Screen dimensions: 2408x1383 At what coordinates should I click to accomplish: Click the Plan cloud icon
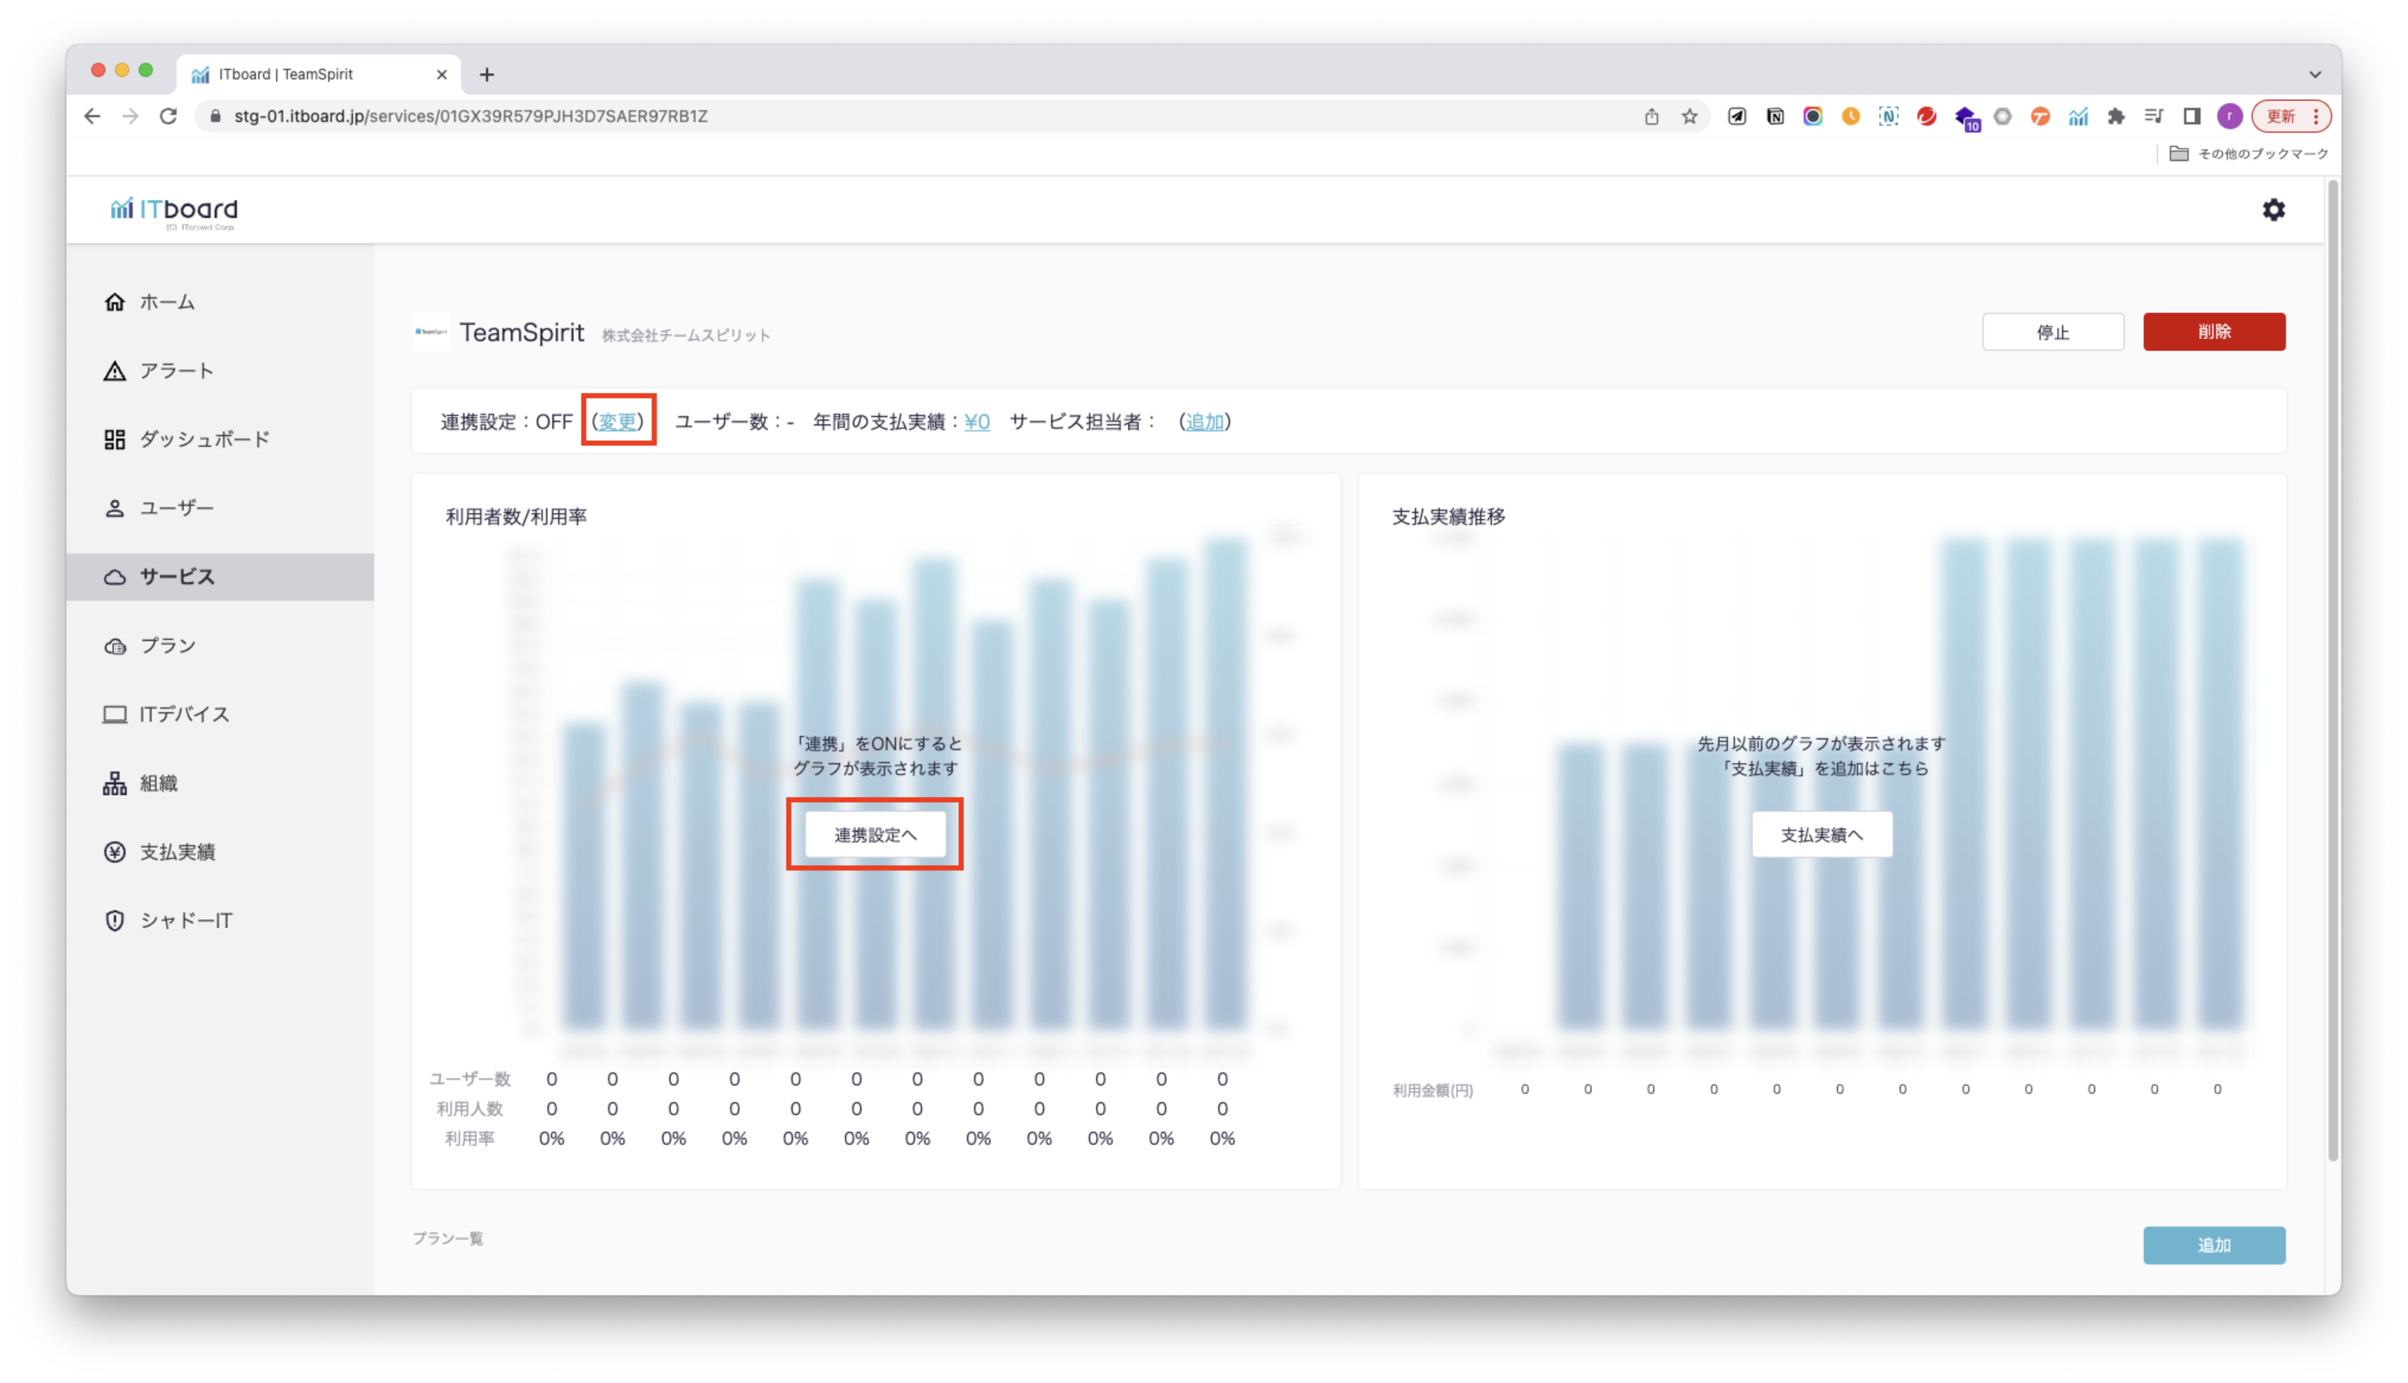[115, 646]
